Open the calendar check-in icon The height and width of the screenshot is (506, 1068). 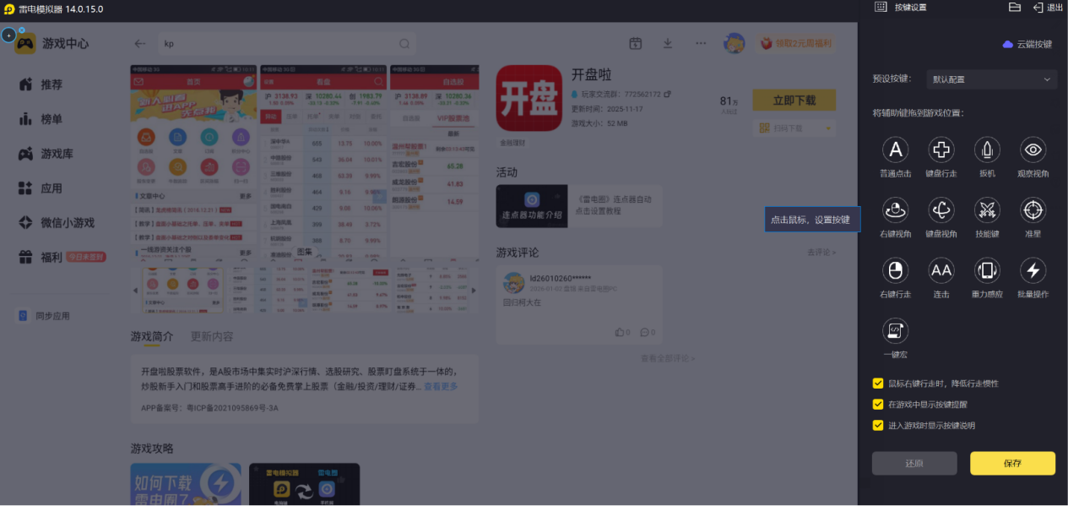tap(636, 43)
